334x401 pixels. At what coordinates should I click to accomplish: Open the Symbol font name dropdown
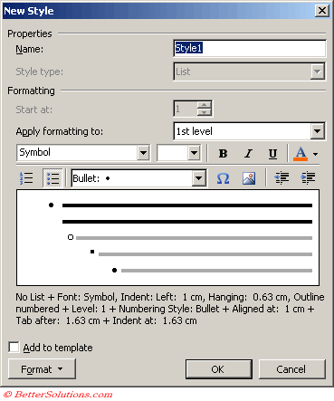tap(144, 153)
